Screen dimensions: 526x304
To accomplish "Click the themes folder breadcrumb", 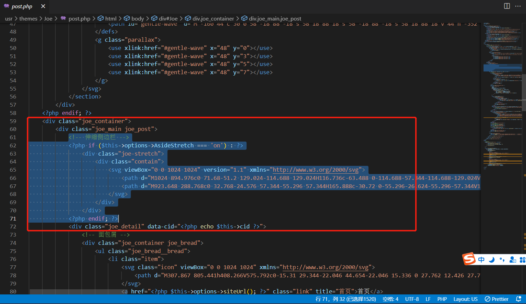I will [28, 18].
